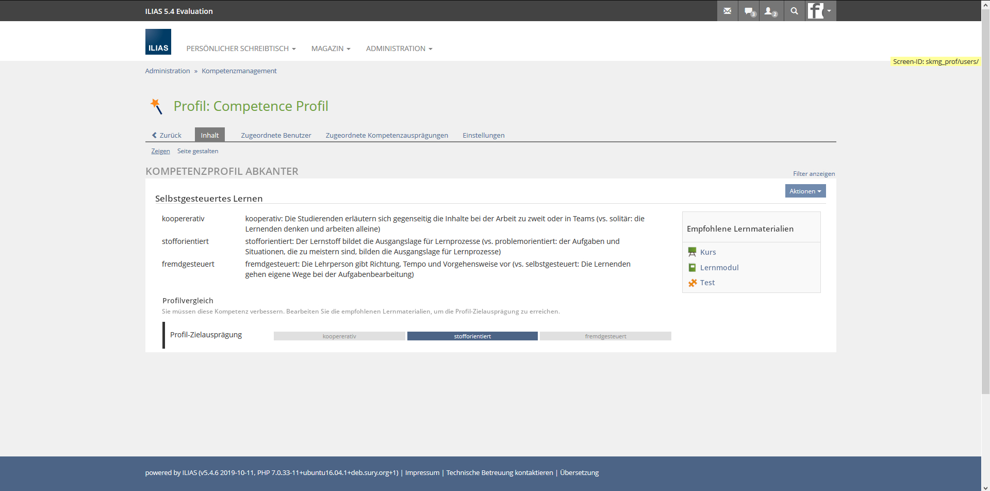Click the search magnifier icon
The height and width of the screenshot is (491, 990).
coord(794,11)
